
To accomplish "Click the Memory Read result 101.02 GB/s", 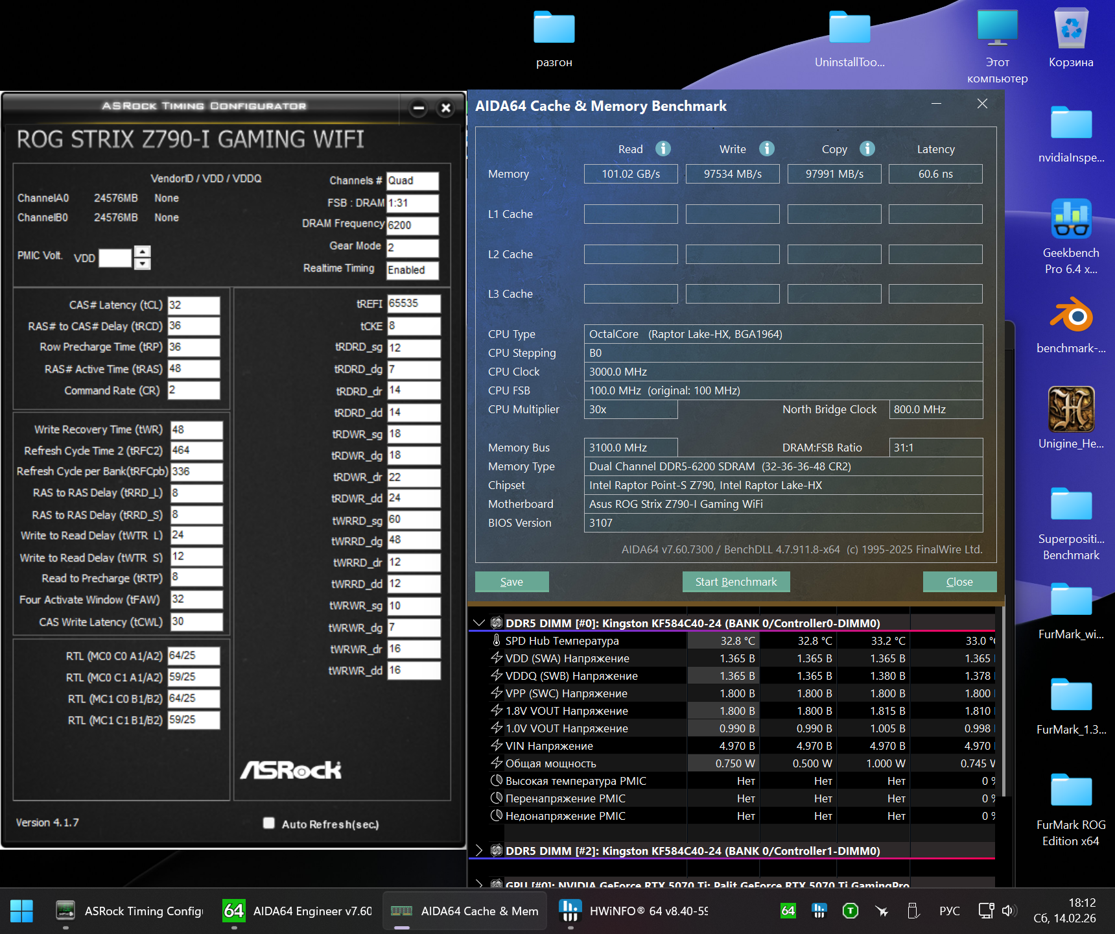I will [631, 174].
